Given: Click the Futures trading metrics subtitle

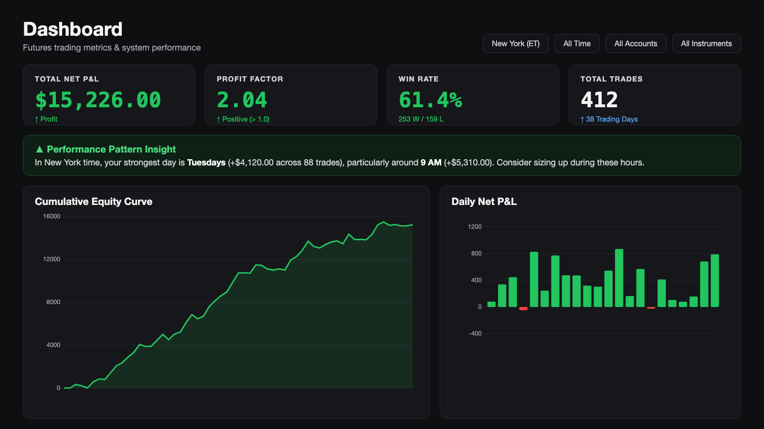Looking at the screenshot, I should tap(112, 48).
